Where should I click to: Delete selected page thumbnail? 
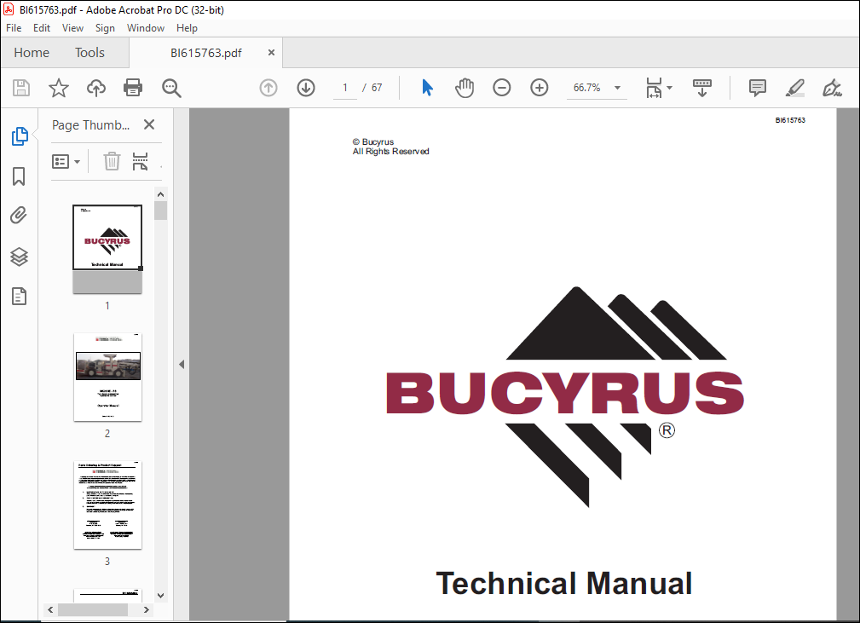pos(112,161)
